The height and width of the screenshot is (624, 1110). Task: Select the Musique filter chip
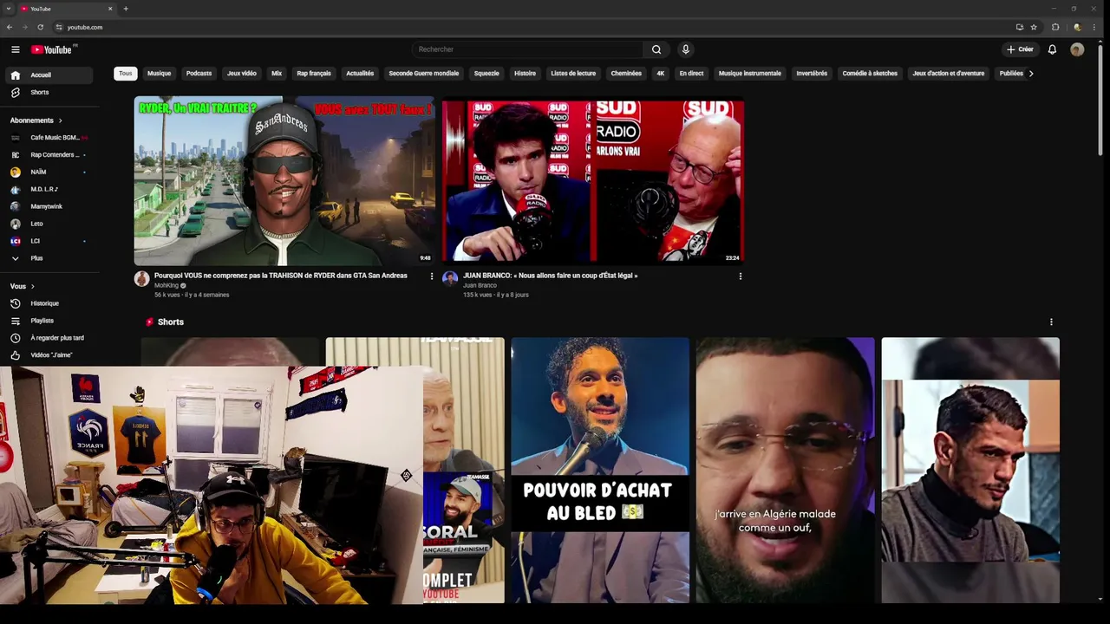159,74
